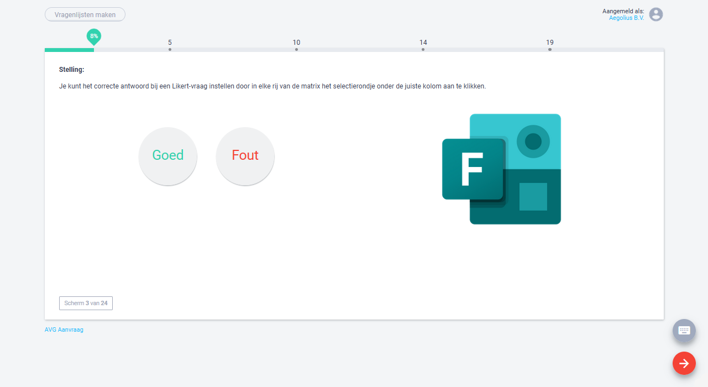Click the Aangemeld als label

[x=623, y=11]
